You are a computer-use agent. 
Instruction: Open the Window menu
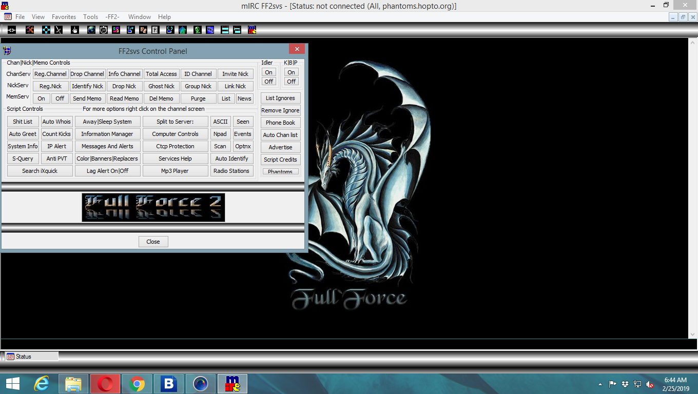point(140,17)
